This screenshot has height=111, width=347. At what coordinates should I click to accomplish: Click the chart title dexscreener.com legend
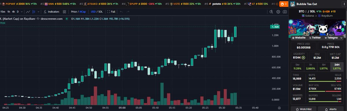(32, 19)
